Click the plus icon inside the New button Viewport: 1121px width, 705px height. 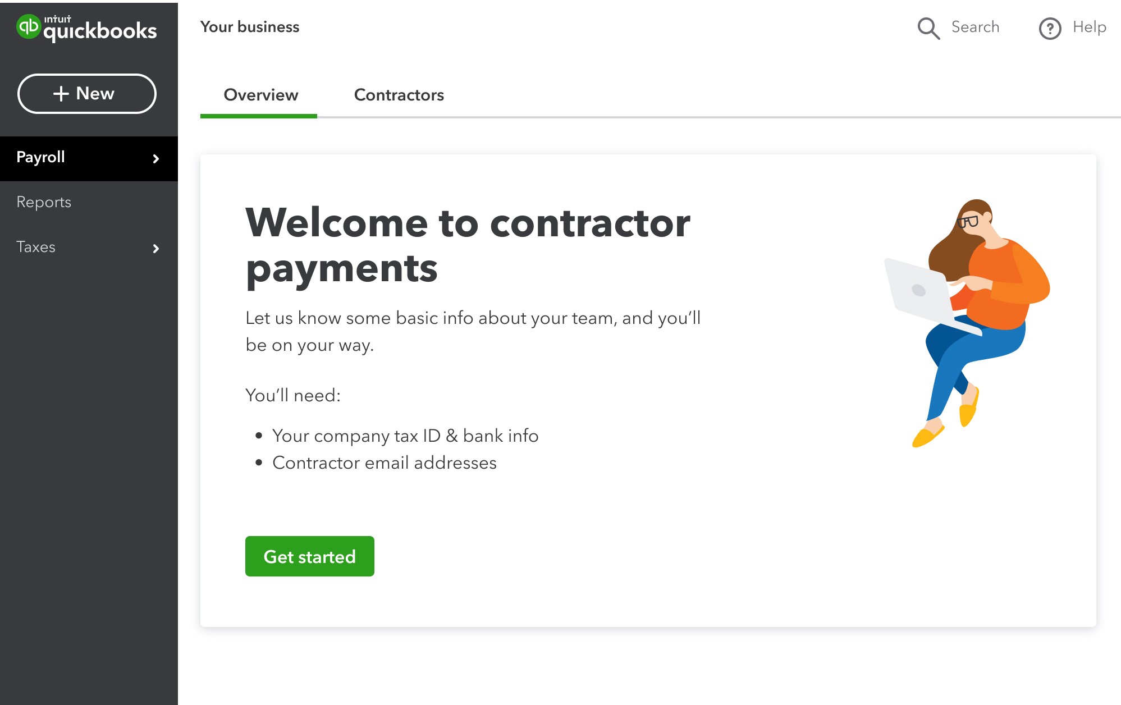click(x=61, y=93)
